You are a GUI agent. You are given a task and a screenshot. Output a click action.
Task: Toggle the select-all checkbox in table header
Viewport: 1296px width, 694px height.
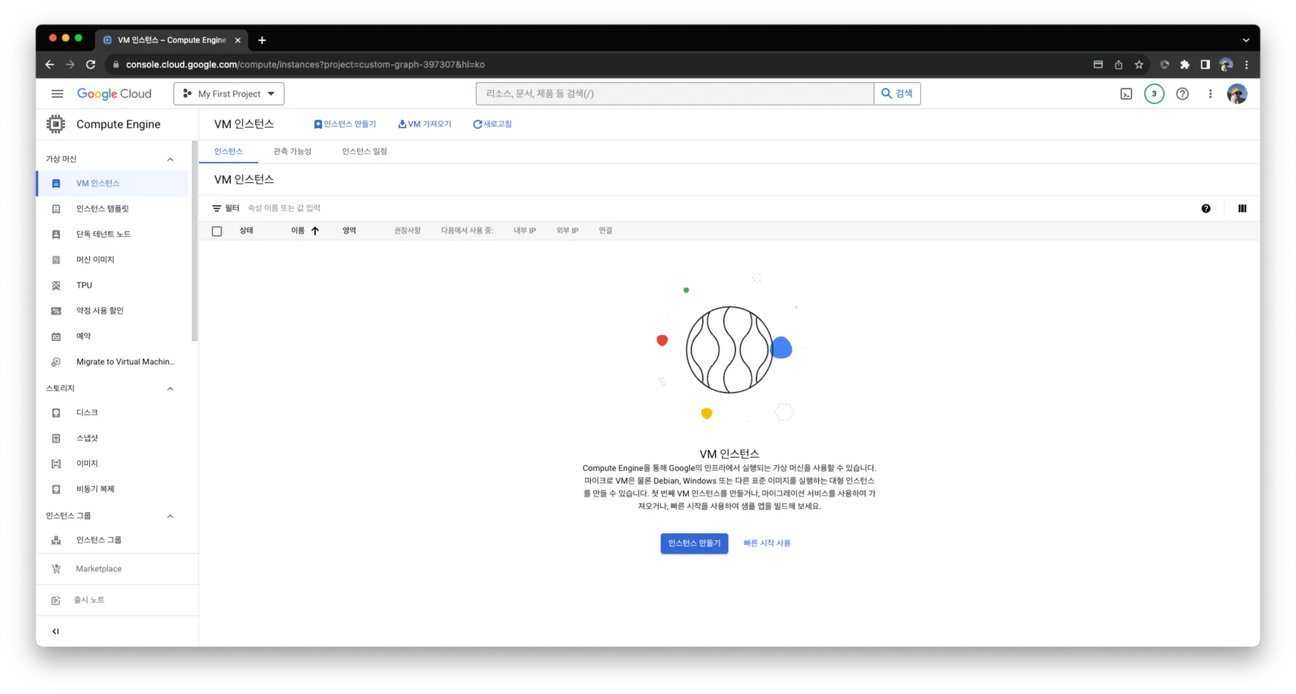pos(217,231)
